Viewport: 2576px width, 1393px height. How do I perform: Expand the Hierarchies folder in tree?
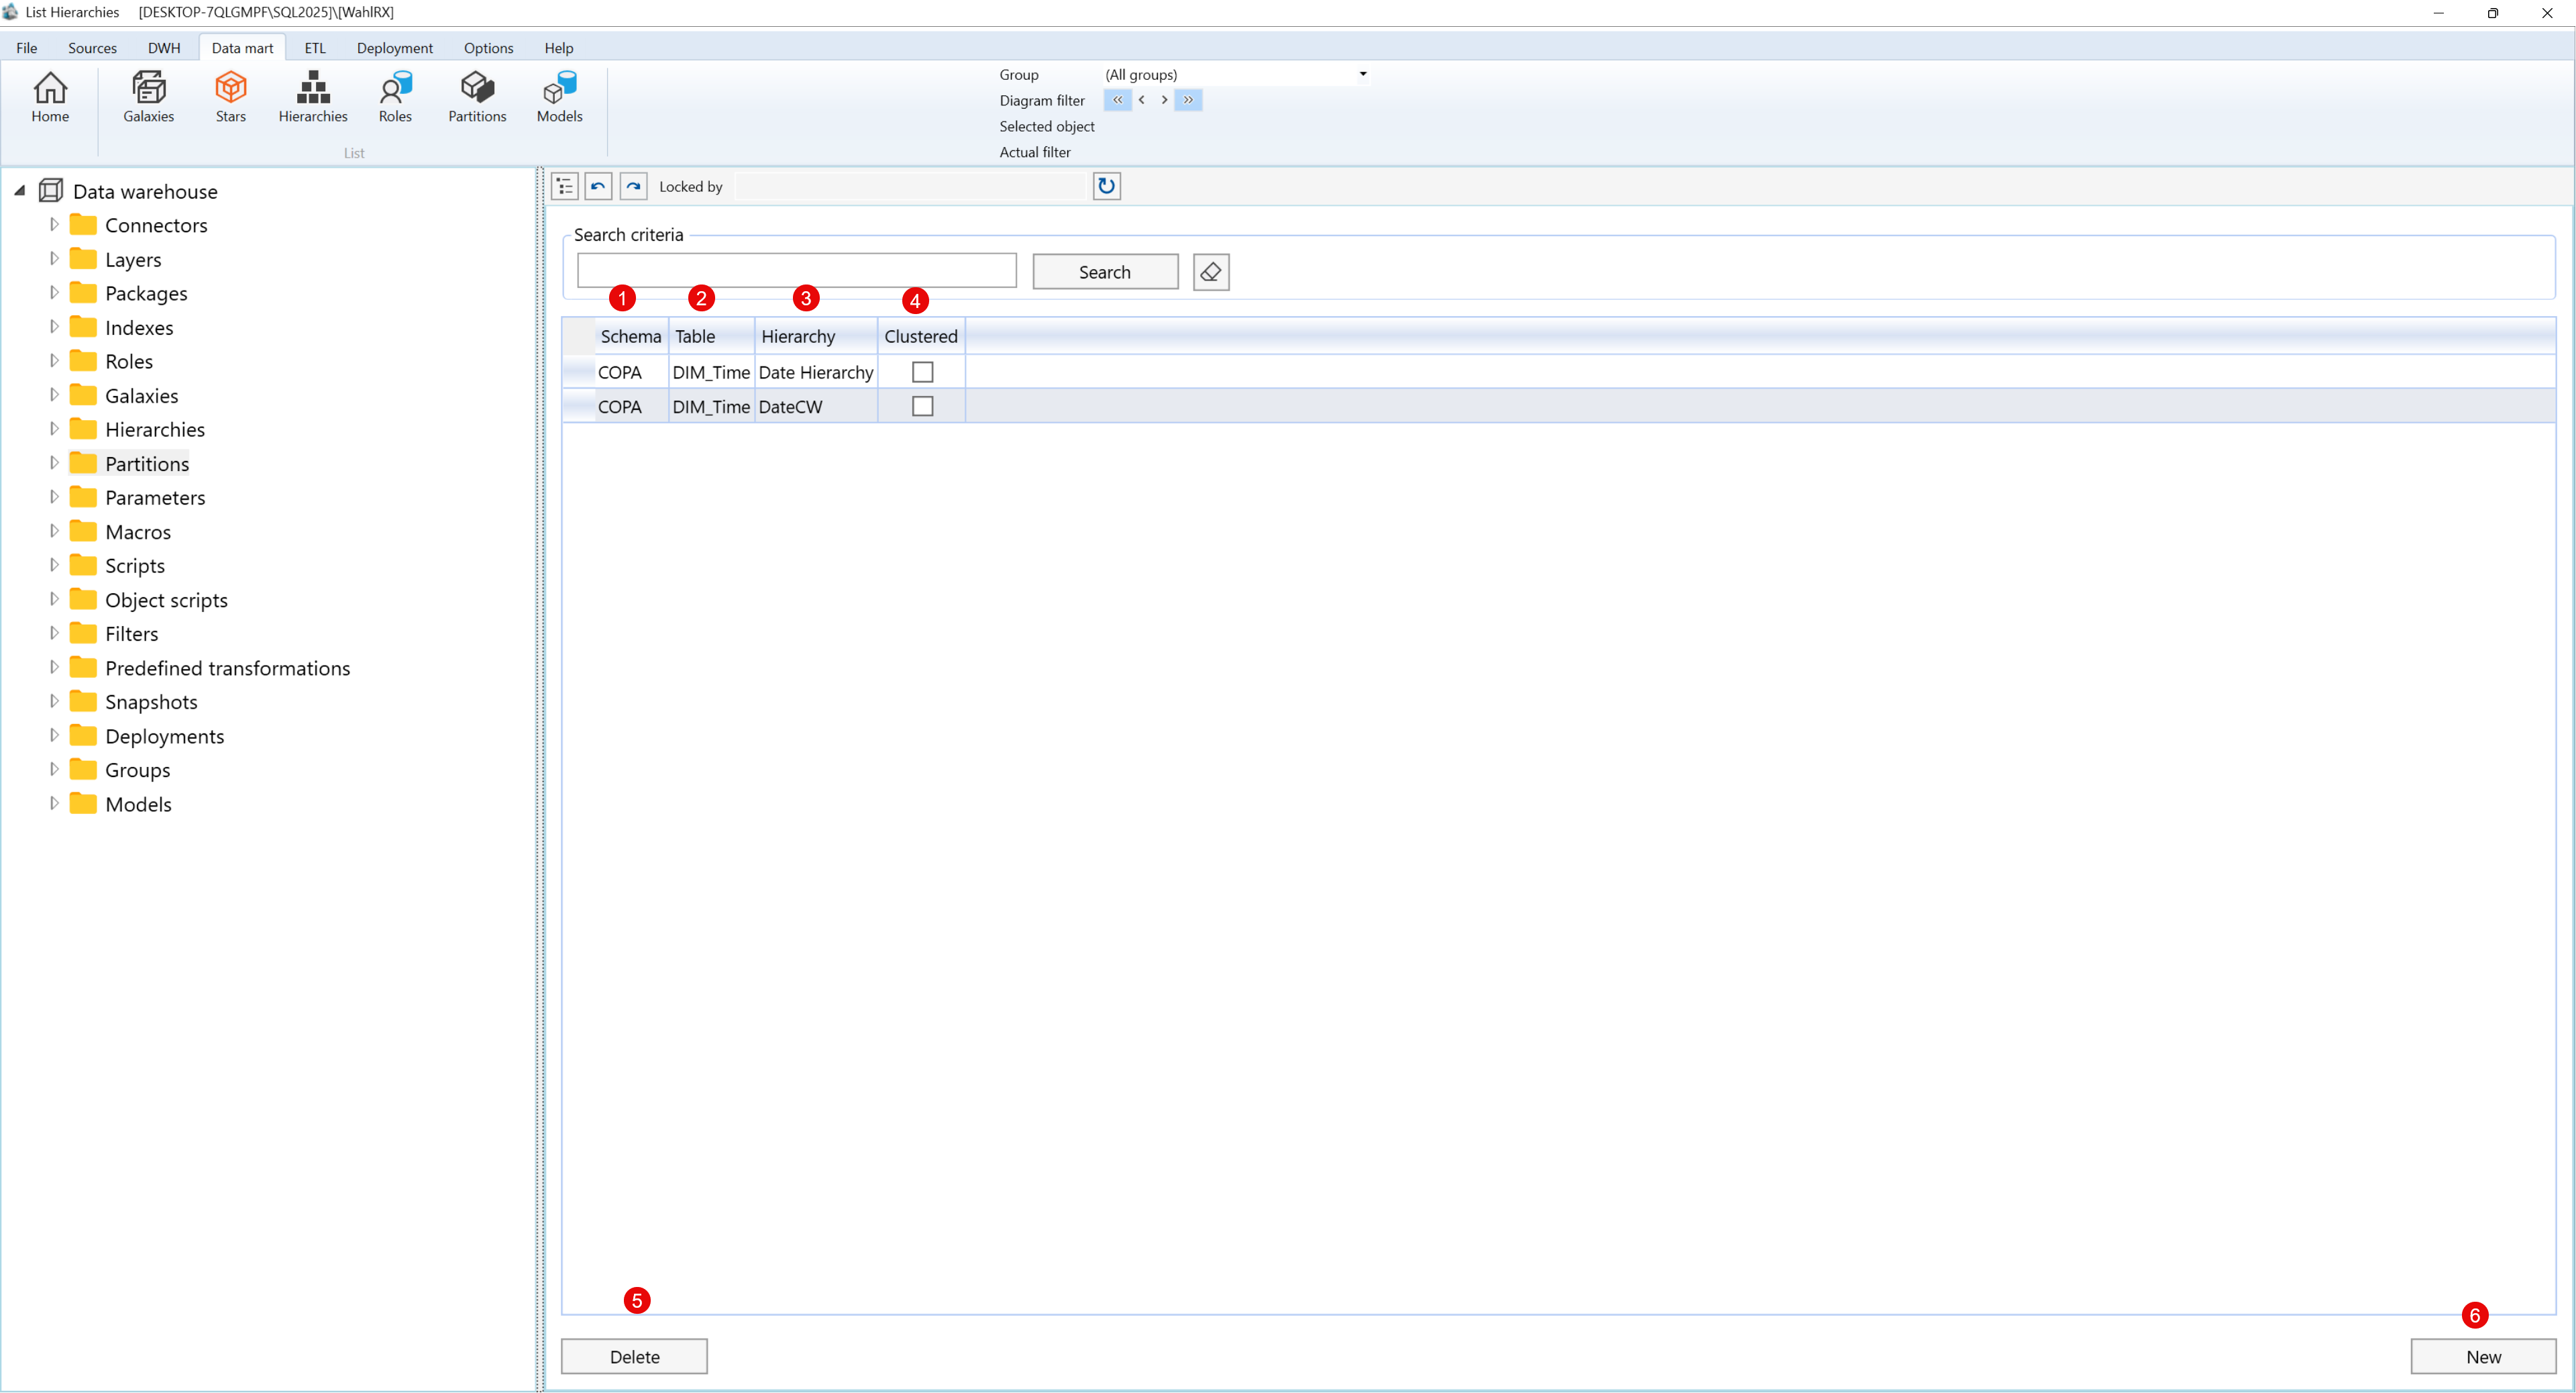click(x=54, y=429)
